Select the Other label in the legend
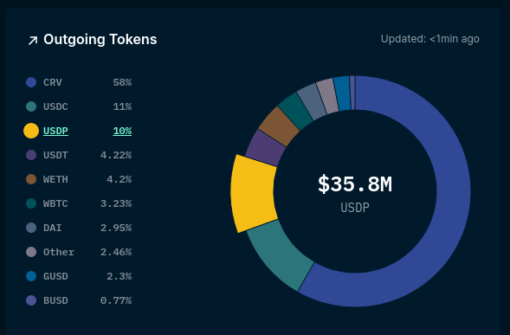Image resolution: width=510 pixels, height=335 pixels. click(59, 252)
